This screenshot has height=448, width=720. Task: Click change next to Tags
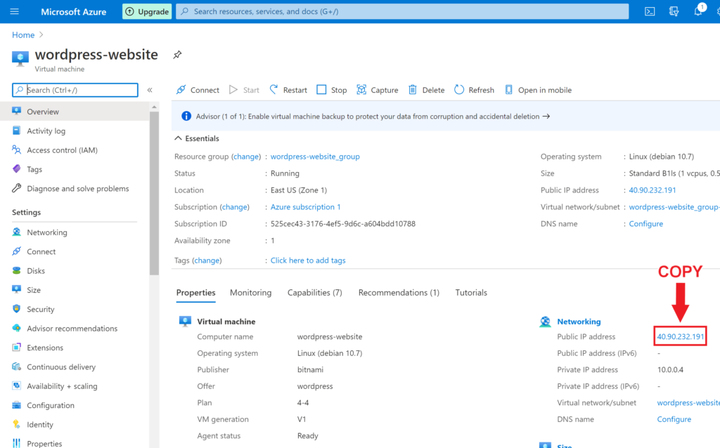coord(207,260)
